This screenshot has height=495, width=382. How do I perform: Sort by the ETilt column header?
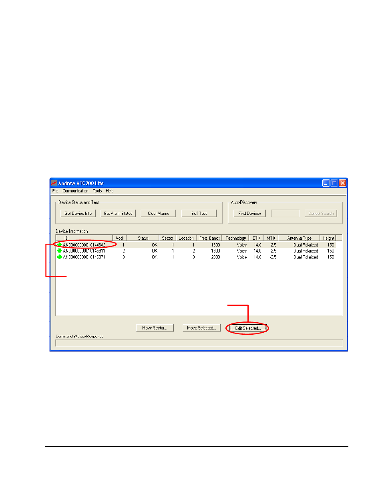[256, 238]
